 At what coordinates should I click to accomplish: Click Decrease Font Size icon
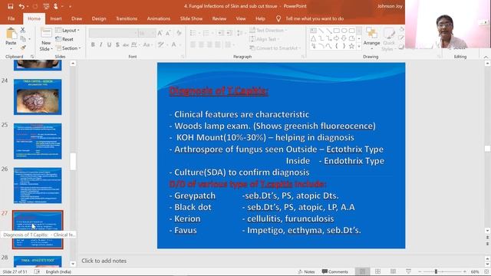tap(168, 33)
